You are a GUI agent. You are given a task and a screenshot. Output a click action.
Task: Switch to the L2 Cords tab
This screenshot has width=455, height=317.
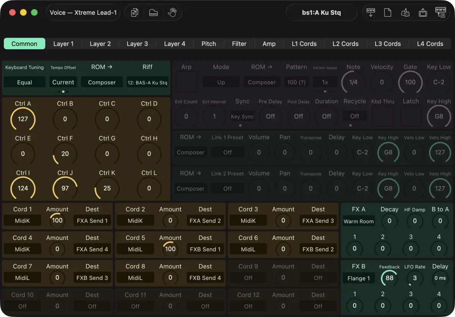[x=345, y=44]
